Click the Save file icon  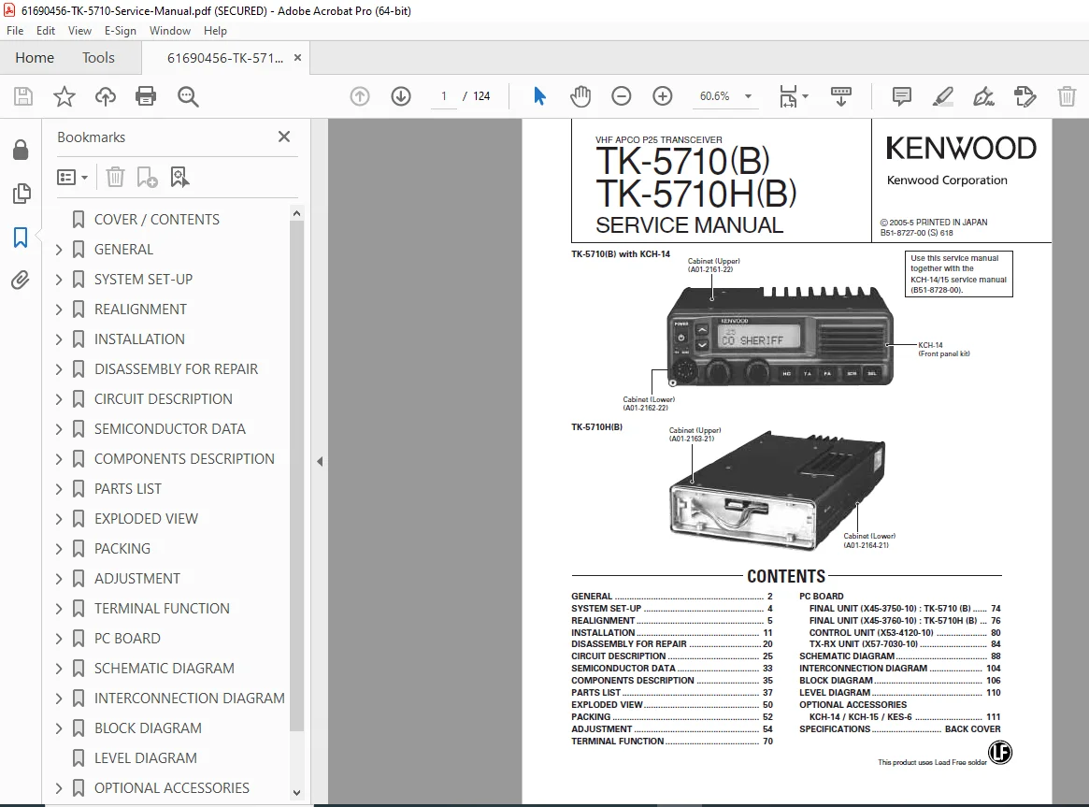(23, 96)
